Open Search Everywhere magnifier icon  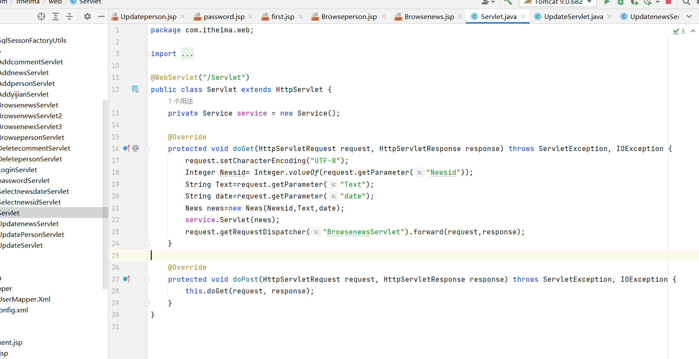pyautogui.click(x=687, y=2)
